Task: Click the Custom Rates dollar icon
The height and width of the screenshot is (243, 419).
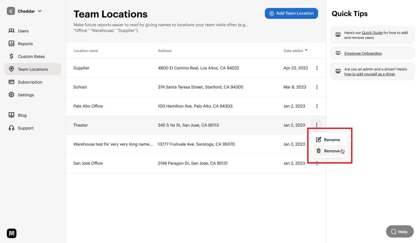Action: (11, 56)
